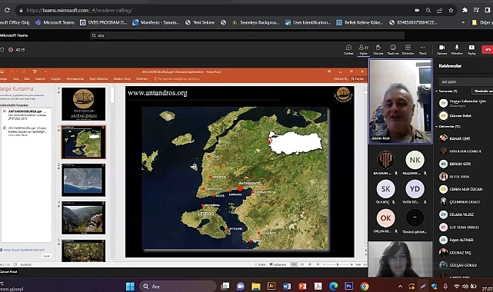Toggle the Mikrofon mute state
This screenshot has height=292, width=493.
click(457, 49)
